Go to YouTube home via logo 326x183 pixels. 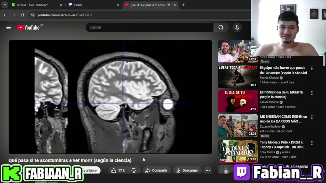pos(28,27)
